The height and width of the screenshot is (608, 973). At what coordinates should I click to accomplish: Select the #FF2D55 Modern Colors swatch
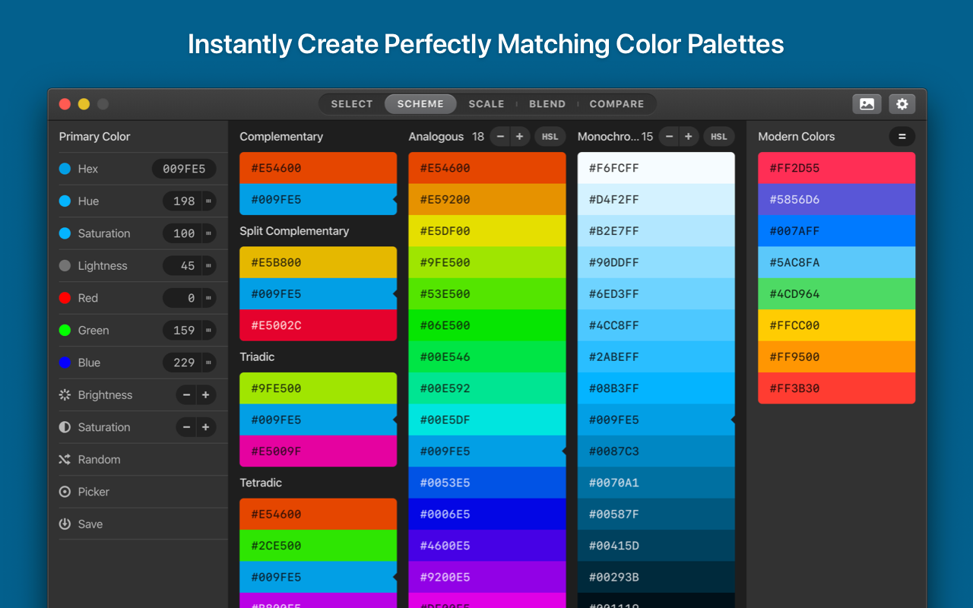coord(836,168)
